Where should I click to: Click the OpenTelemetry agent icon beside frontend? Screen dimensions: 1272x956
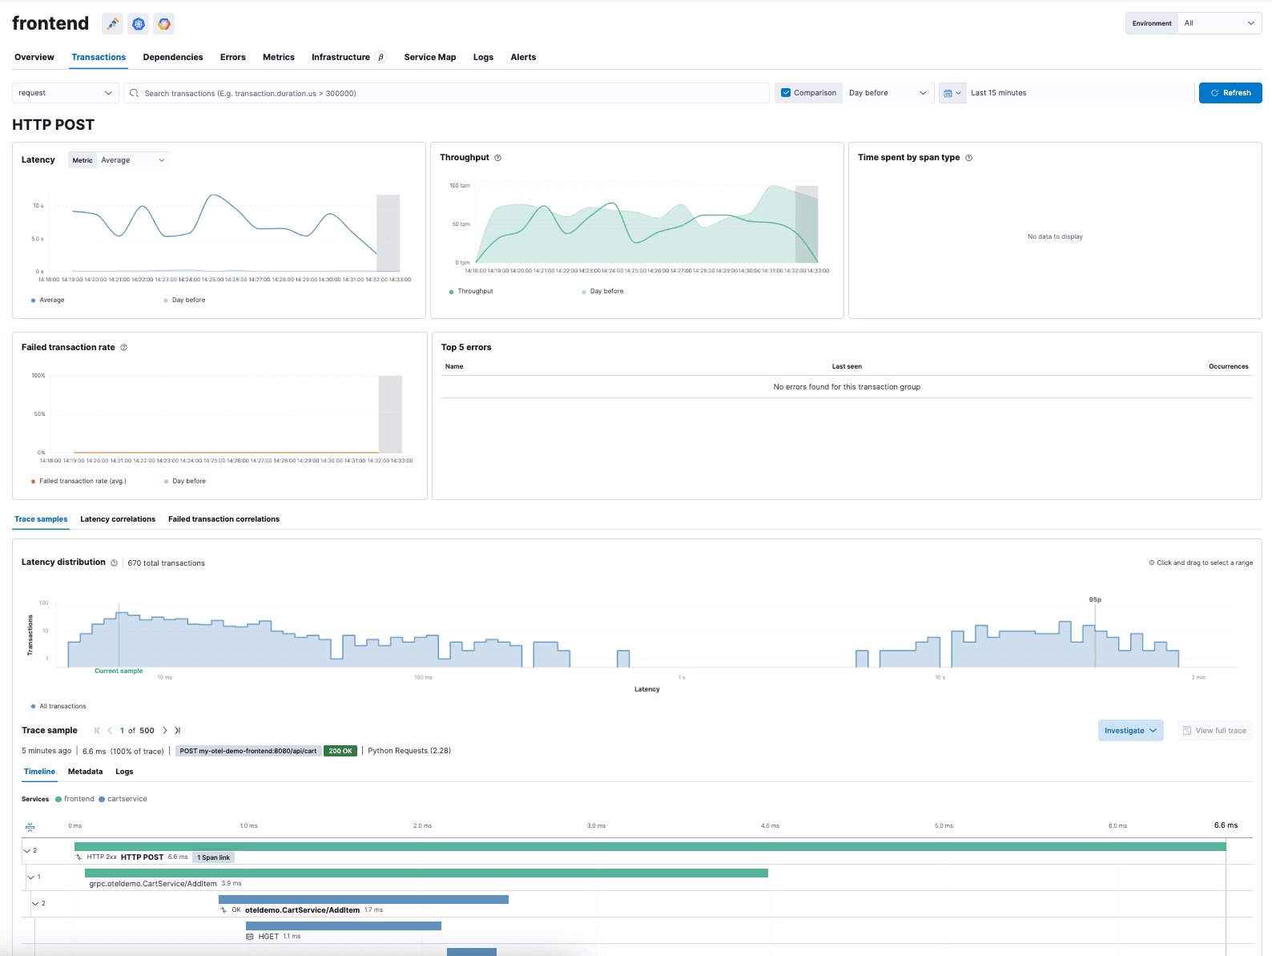[113, 24]
